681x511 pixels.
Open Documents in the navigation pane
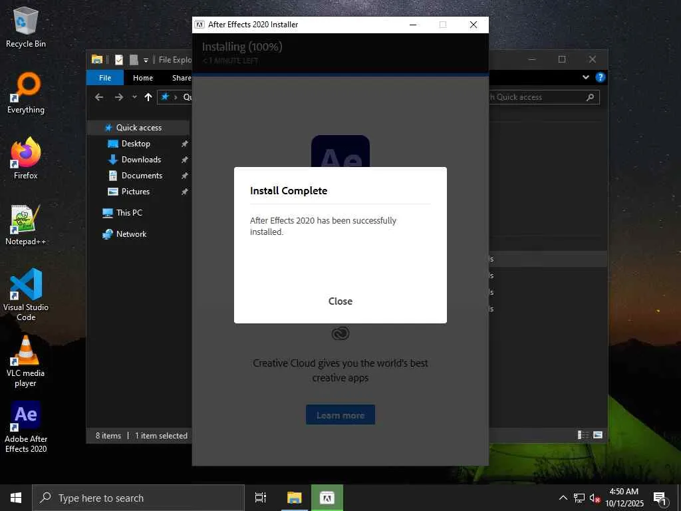click(142, 176)
